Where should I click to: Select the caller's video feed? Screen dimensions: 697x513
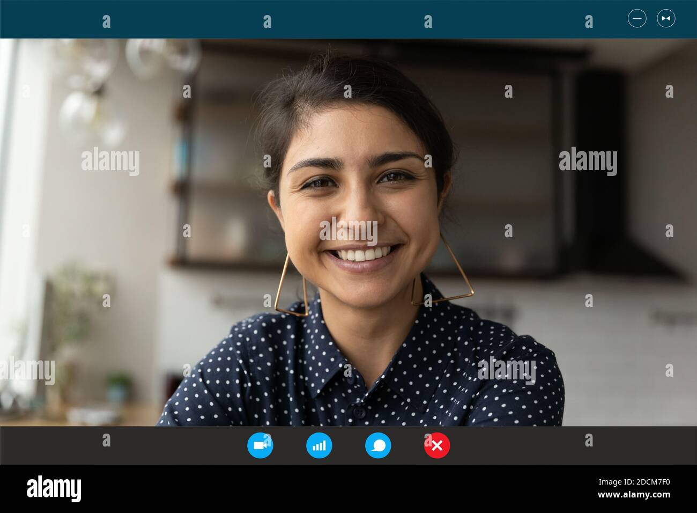(x=349, y=232)
